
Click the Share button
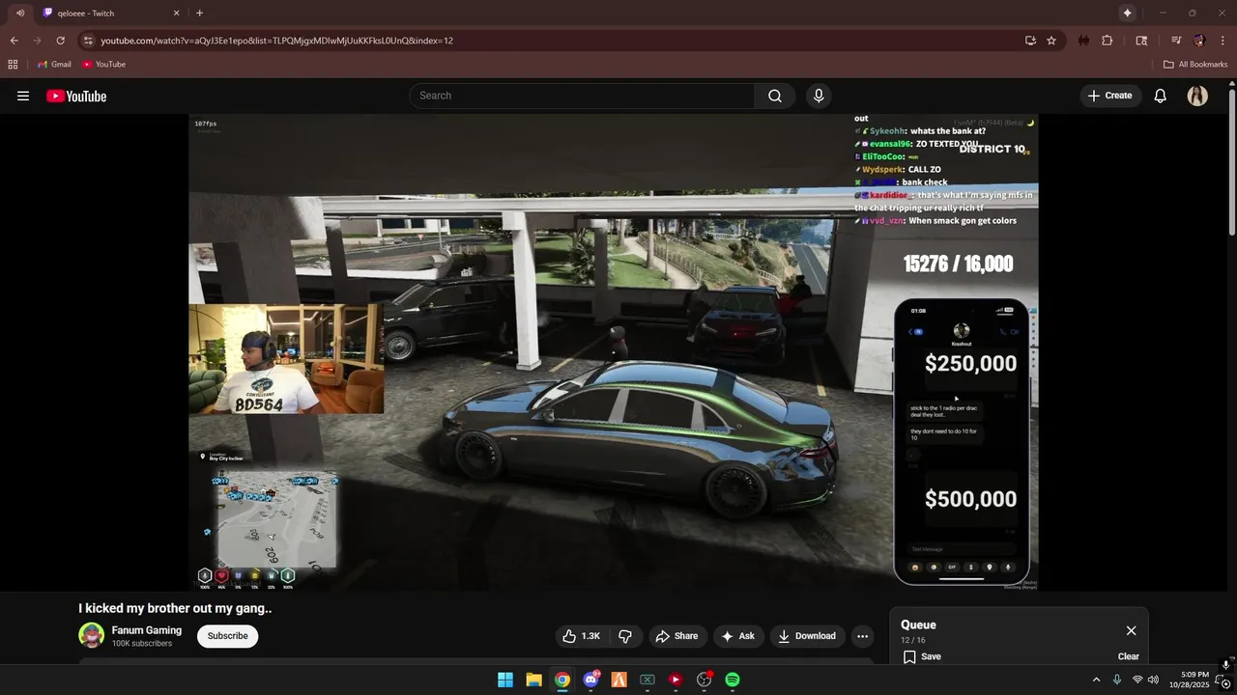[676, 636]
